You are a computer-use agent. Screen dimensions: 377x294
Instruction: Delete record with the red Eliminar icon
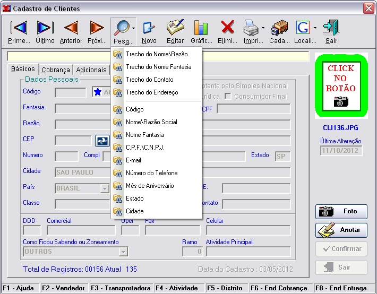point(227,31)
